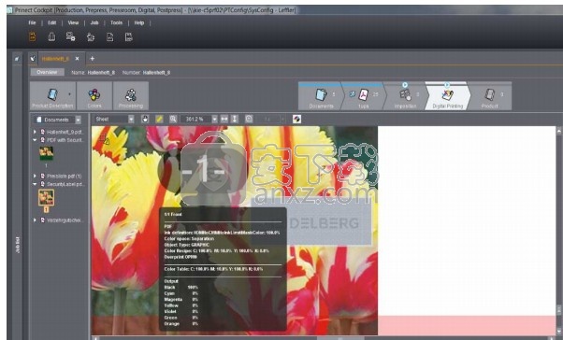Screen dimensions: 563x340
Task: Go to the Product workflow step
Action: pyautogui.click(x=490, y=97)
